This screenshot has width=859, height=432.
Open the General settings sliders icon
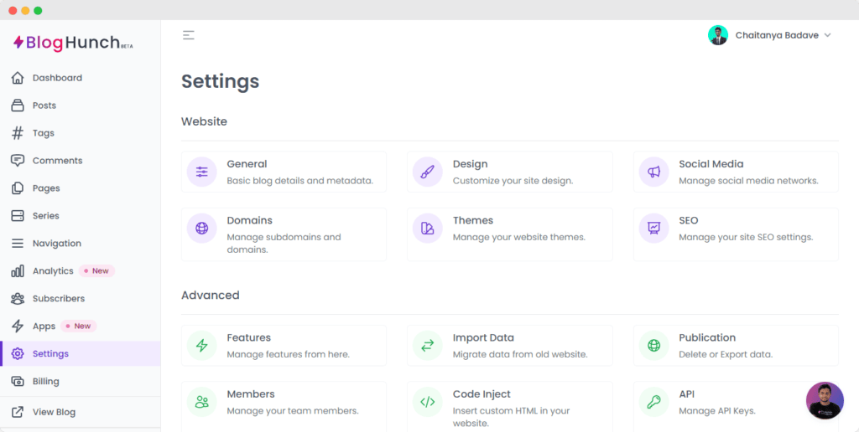pos(201,172)
